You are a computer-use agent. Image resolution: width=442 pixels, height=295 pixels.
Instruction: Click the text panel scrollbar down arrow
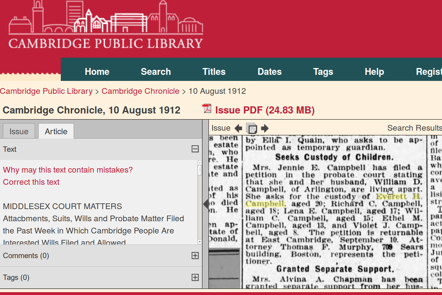point(200,242)
